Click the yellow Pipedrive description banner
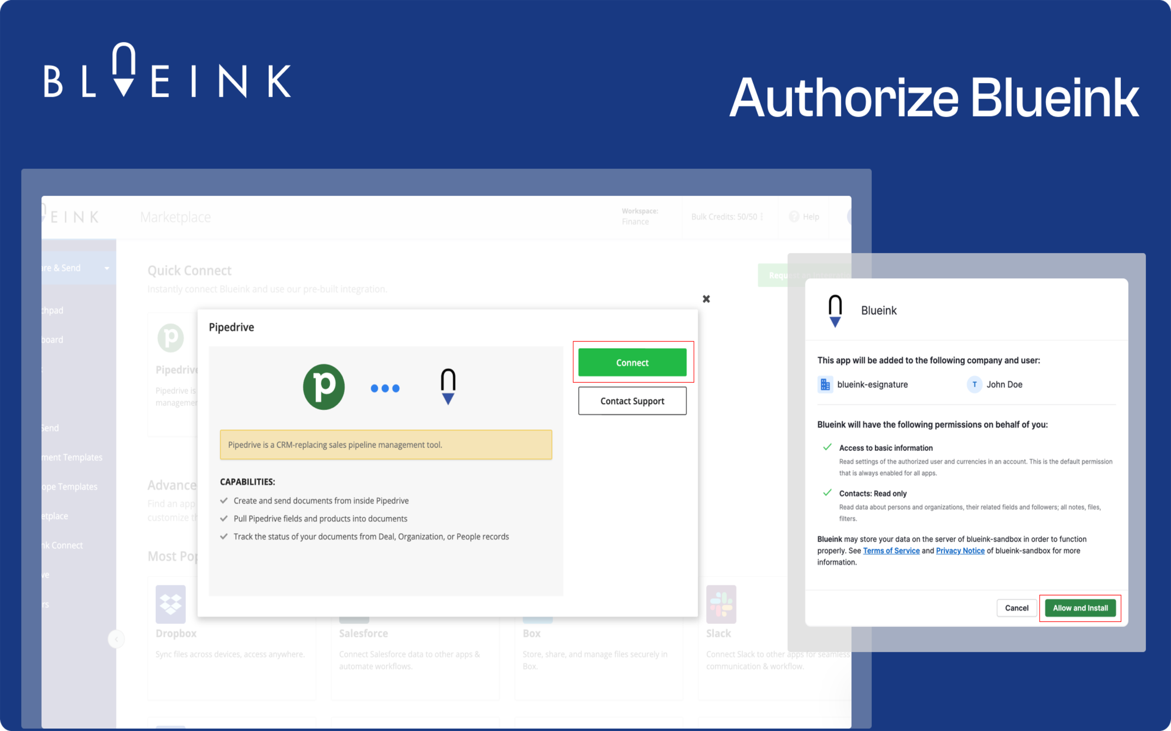This screenshot has height=731, width=1171. (386, 445)
